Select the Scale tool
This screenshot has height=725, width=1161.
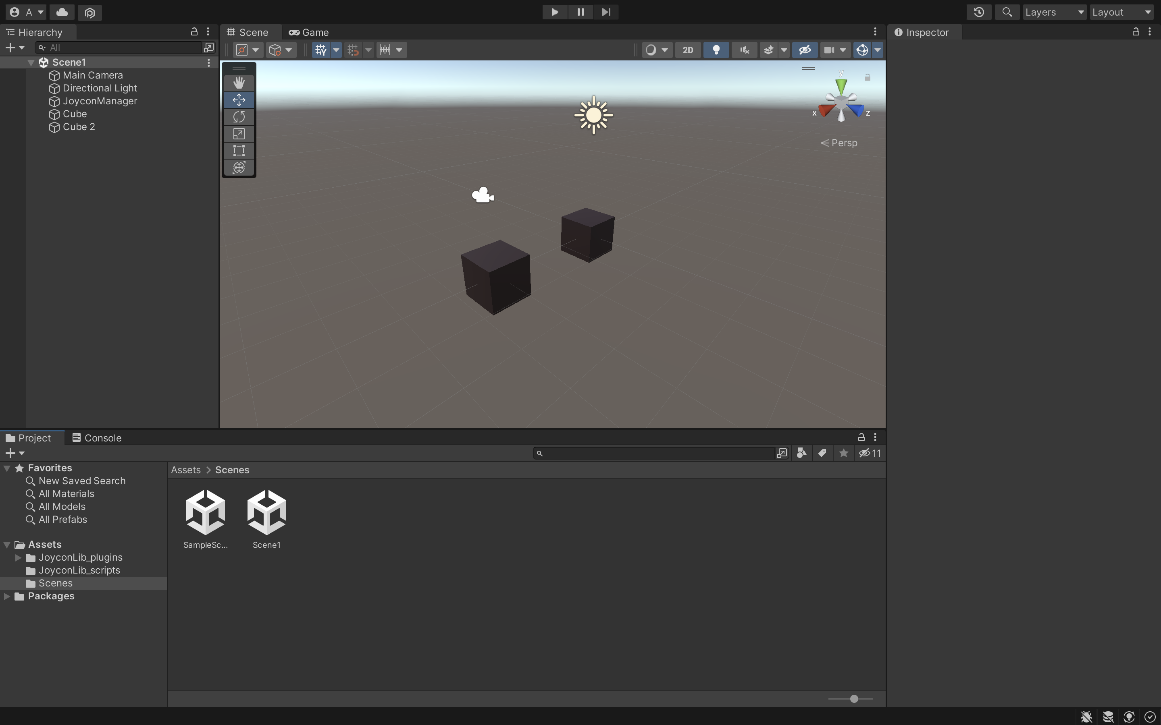pos(239,134)
